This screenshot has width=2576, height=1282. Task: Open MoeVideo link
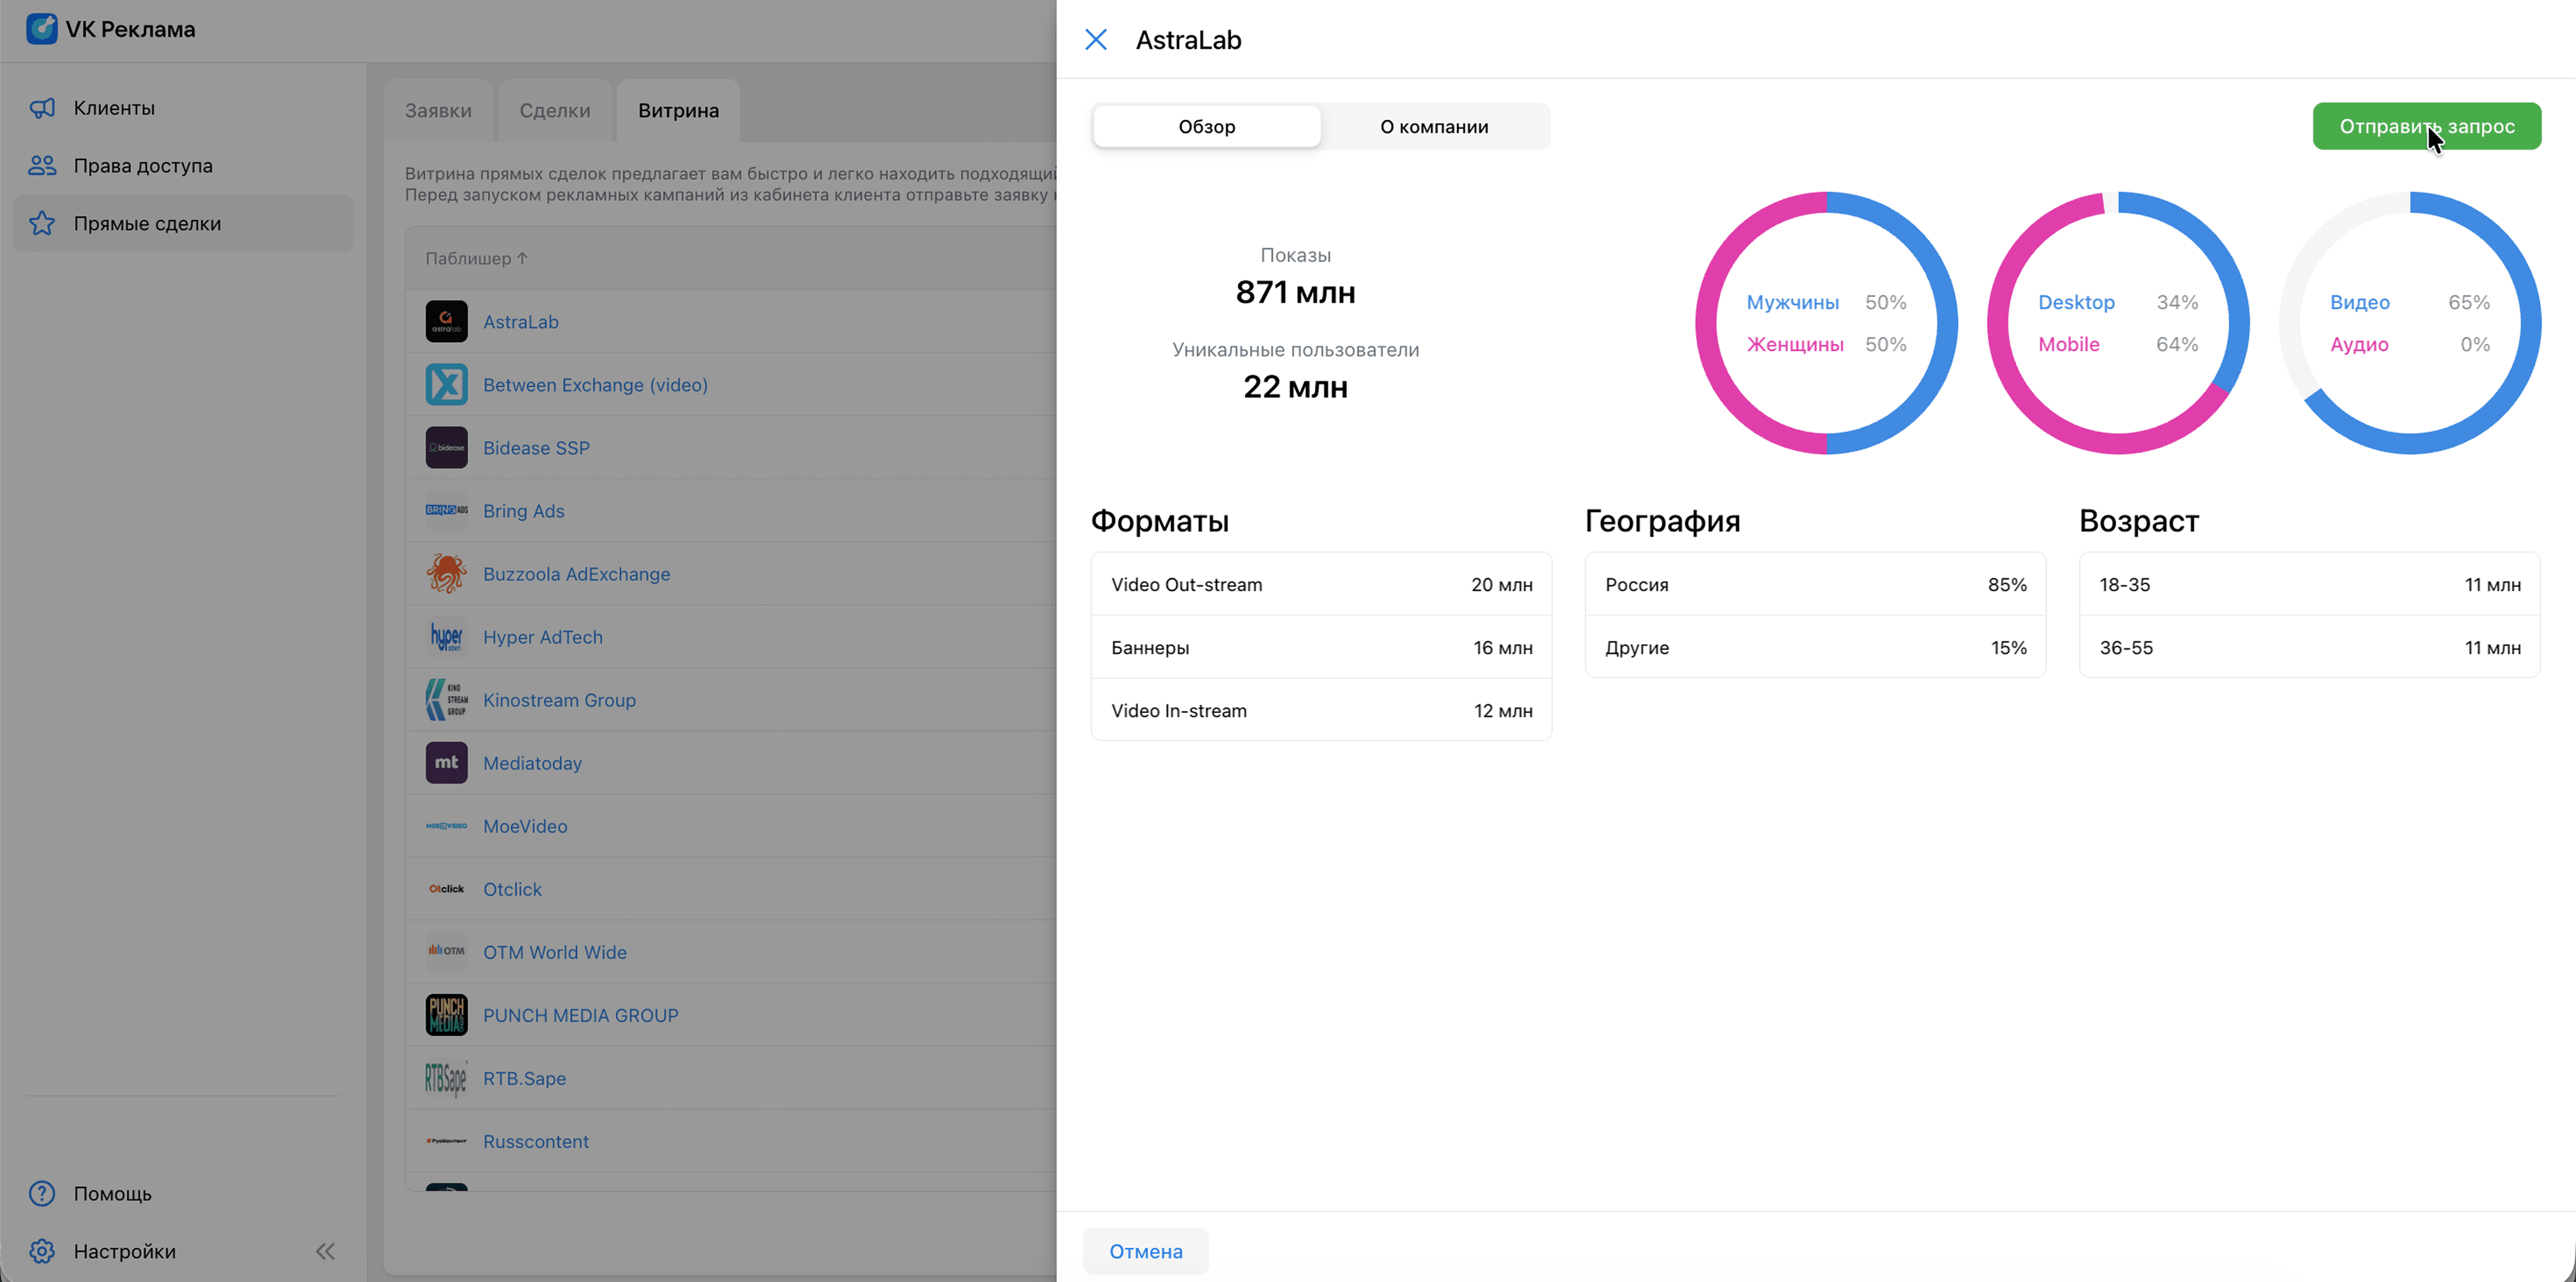525,825
